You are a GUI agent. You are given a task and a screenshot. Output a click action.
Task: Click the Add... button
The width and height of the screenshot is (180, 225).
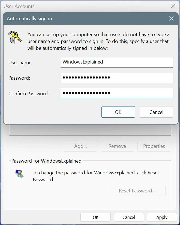(80, 146)
